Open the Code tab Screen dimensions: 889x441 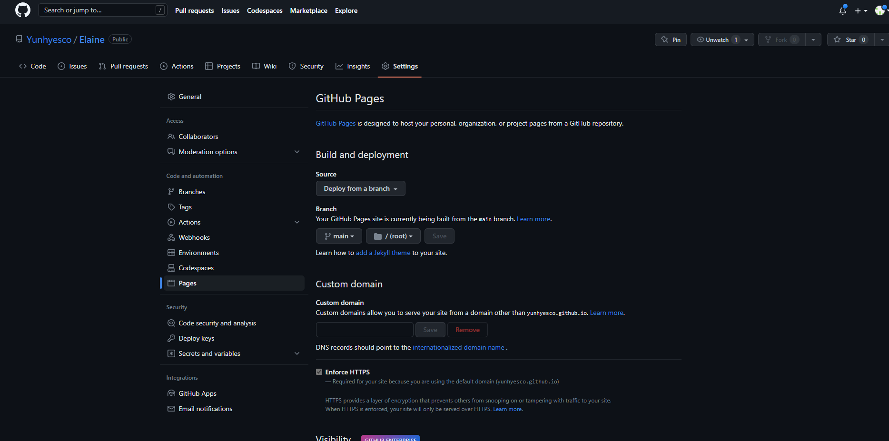(32, 66)
